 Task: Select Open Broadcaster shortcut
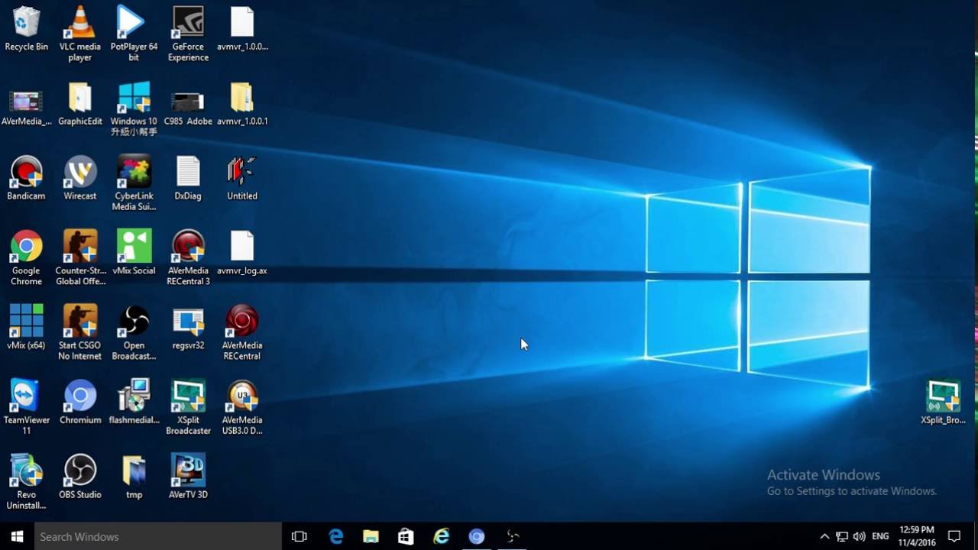[x=134, y=332]
